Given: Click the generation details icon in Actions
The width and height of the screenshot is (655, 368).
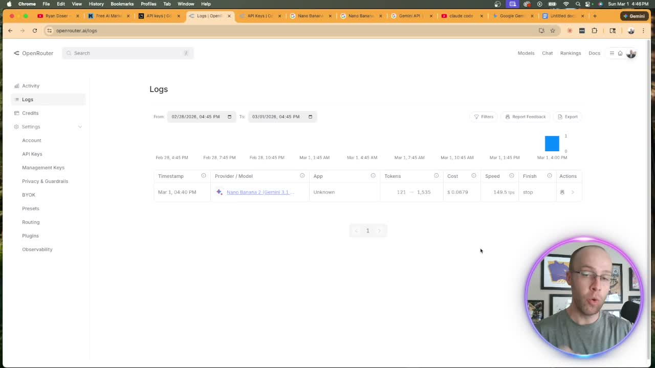Looking at the screenshot, I should tap(562, 192).
